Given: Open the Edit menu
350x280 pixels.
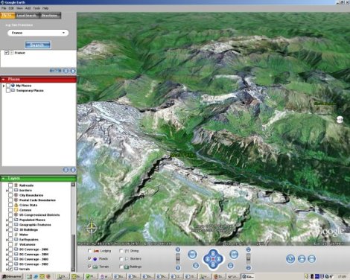Looking at the screenshot, I should pos(11,8).
